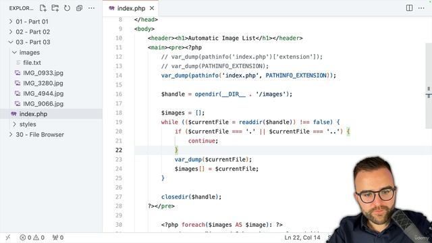
Task: Switch to the index.php editor tab
Action: [x=131, y=8]
